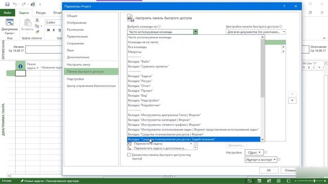Choose 'Средства планирования ресурсов | Задействование' option
The image size is (328, 184).
(x=194, y=139)
